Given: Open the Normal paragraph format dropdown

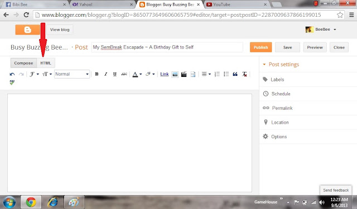Looking at the screenshot, I should 72,74.
